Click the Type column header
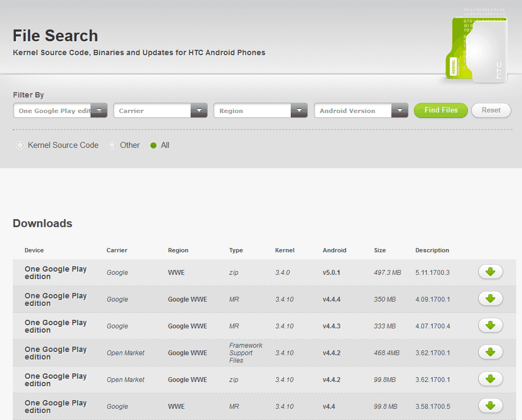This screenshot has width=522, height=420. coord(236,250)
